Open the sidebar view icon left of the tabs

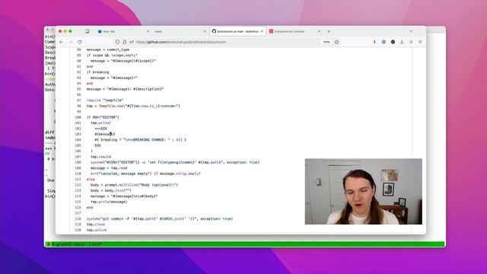tap(88, 31)
